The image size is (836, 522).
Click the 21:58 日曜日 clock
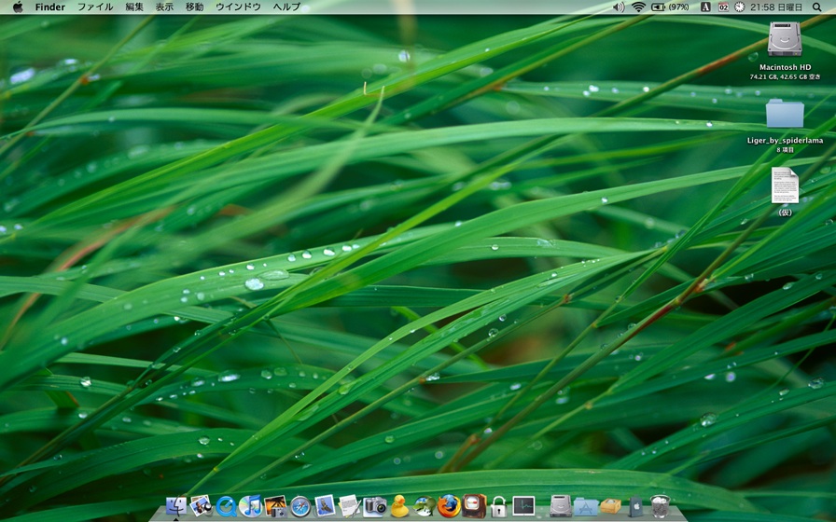click(776, 7)
